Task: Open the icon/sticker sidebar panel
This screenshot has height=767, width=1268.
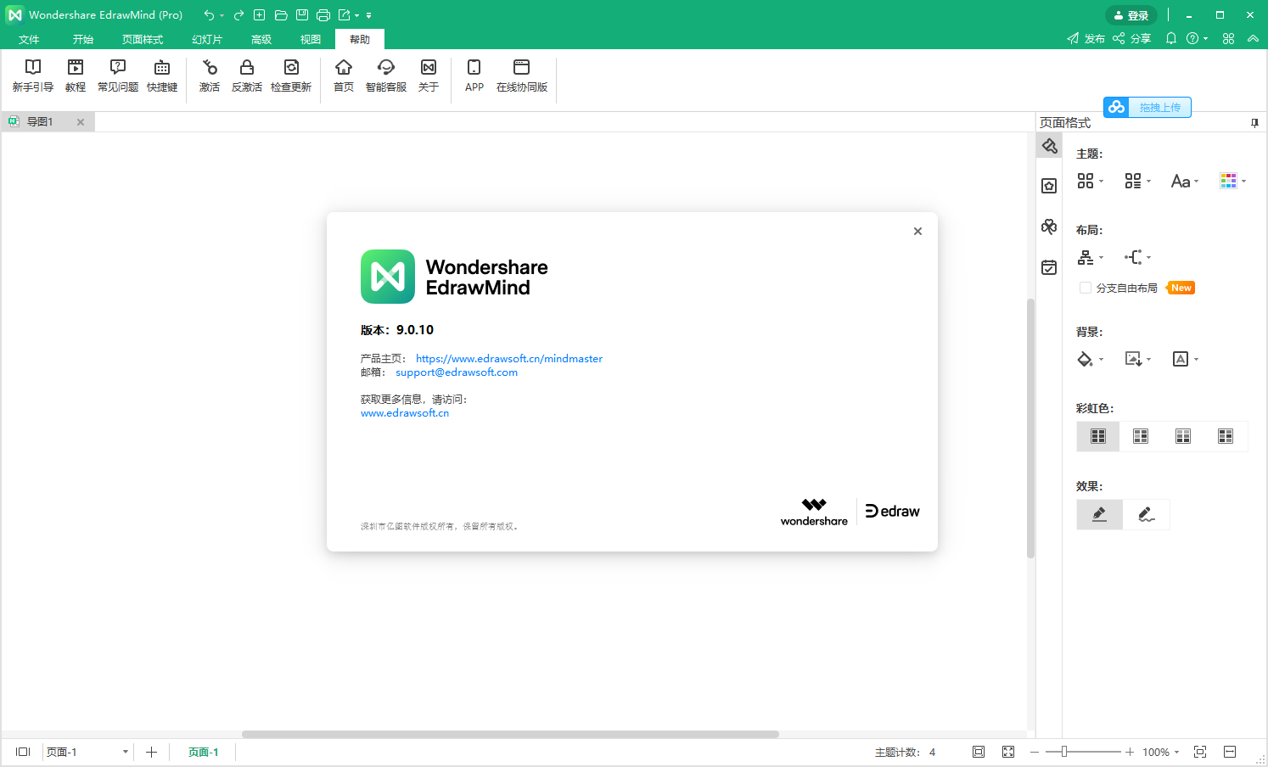Action: point(1050,186)
